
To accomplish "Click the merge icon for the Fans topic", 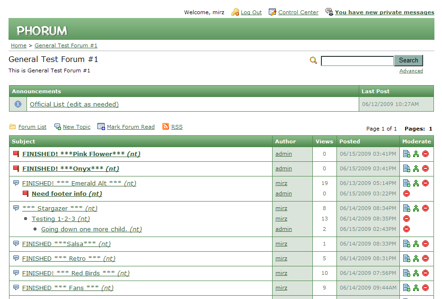I will click(x=416, y=288).
